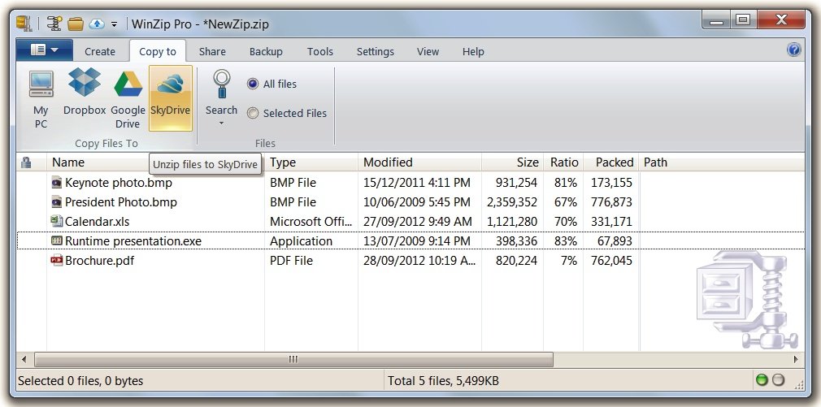Screen dimensions: 821x407
Task: Open the Backup ribbon tab
Action: point(266,51)
